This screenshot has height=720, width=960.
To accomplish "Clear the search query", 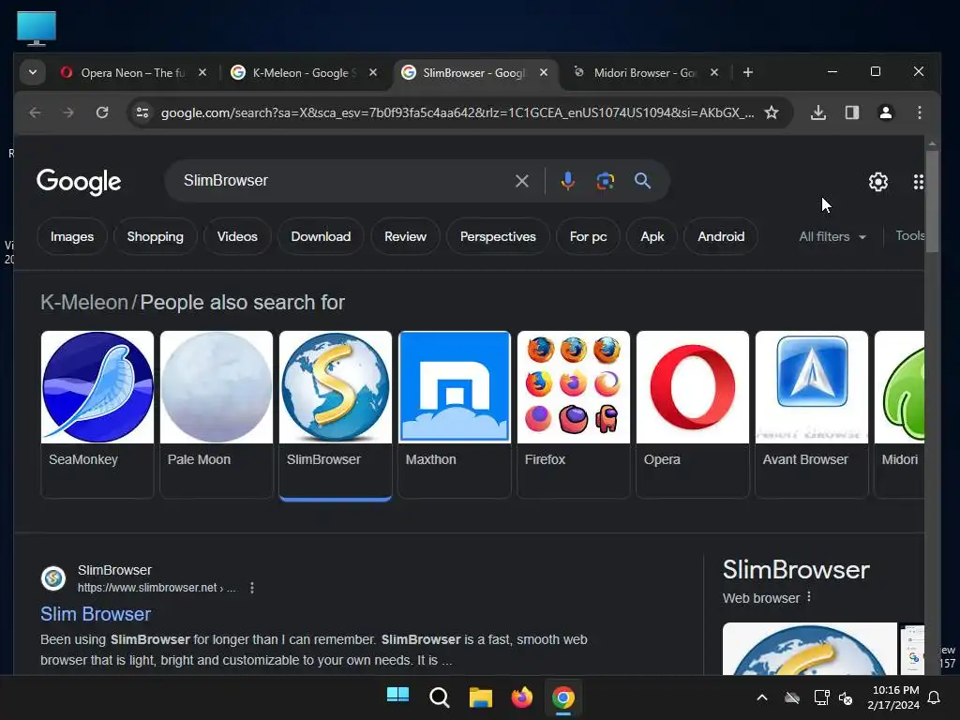I will (x=521, y=181).
